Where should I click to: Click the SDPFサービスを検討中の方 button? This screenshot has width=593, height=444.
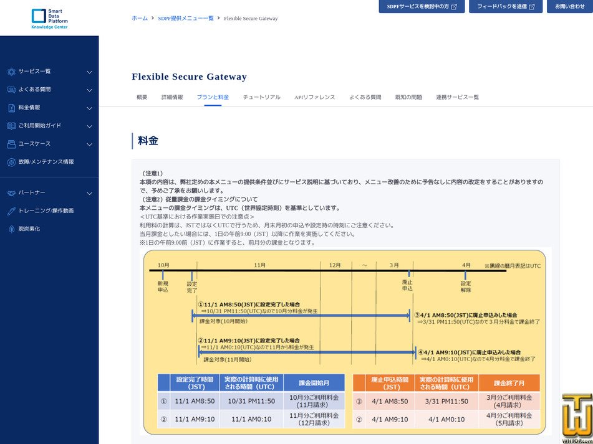tap(422, 6)
